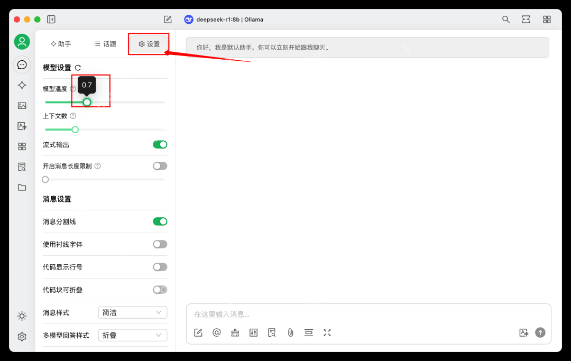Click the attachment paperclip icon
Screen dimensions: 571x361
tap(290, 332)
